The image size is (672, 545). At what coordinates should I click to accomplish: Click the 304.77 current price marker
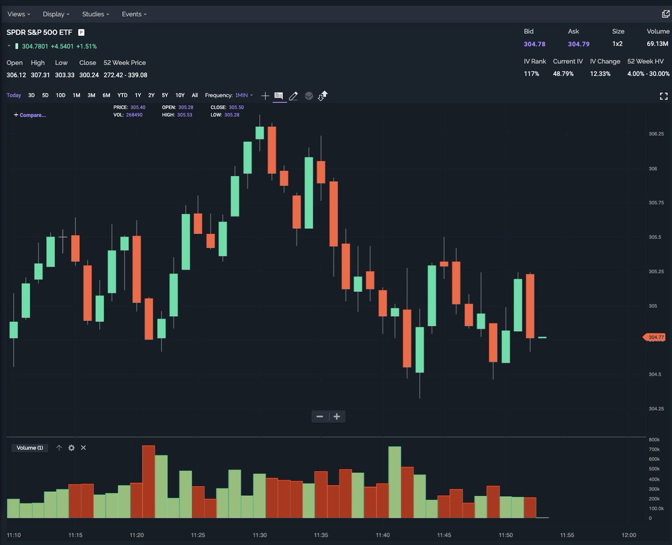pyautogui.click(x=654, y=337)
